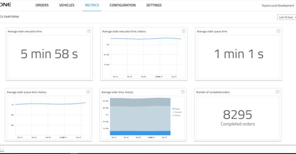Toggle the Pick up series in chart legend
The image size is (296, 154).
176,115
